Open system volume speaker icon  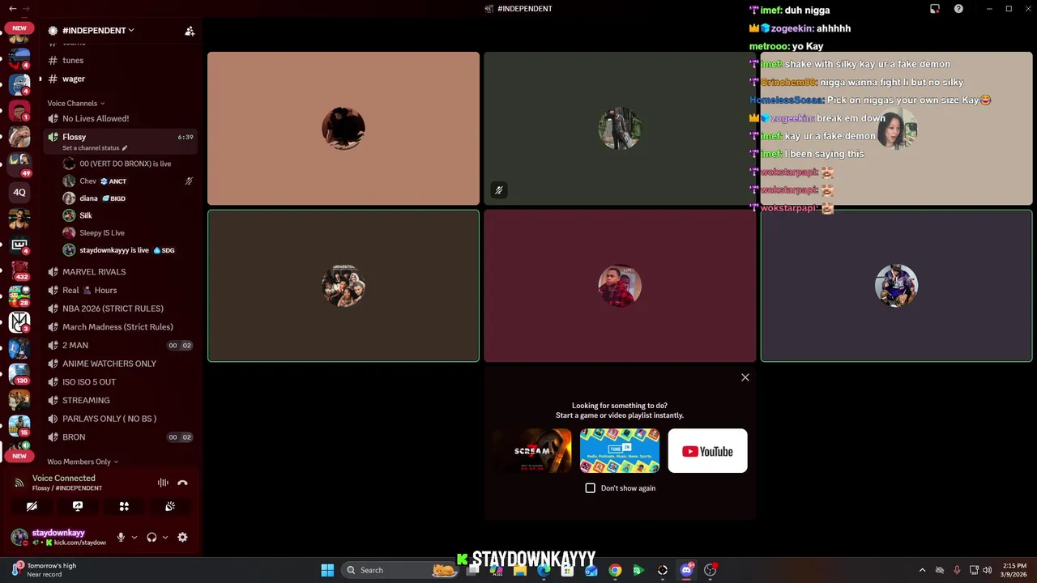(987, 570)
